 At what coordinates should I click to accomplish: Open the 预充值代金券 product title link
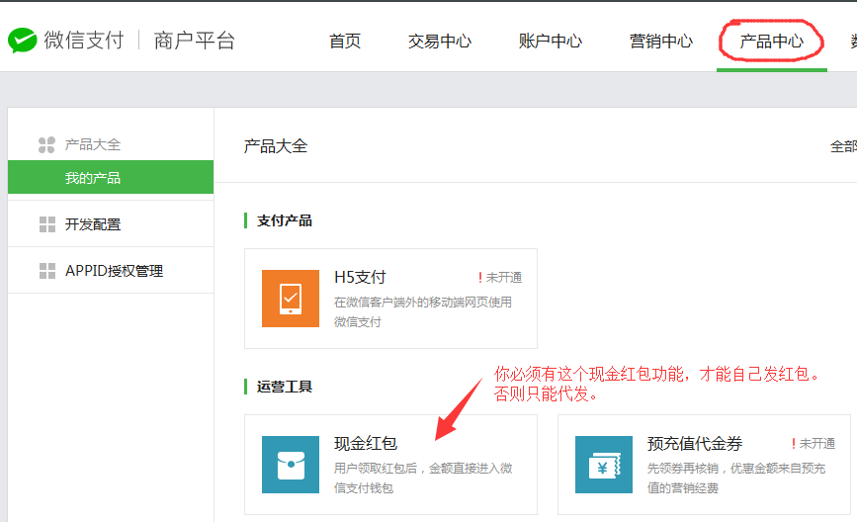[694, 444]
